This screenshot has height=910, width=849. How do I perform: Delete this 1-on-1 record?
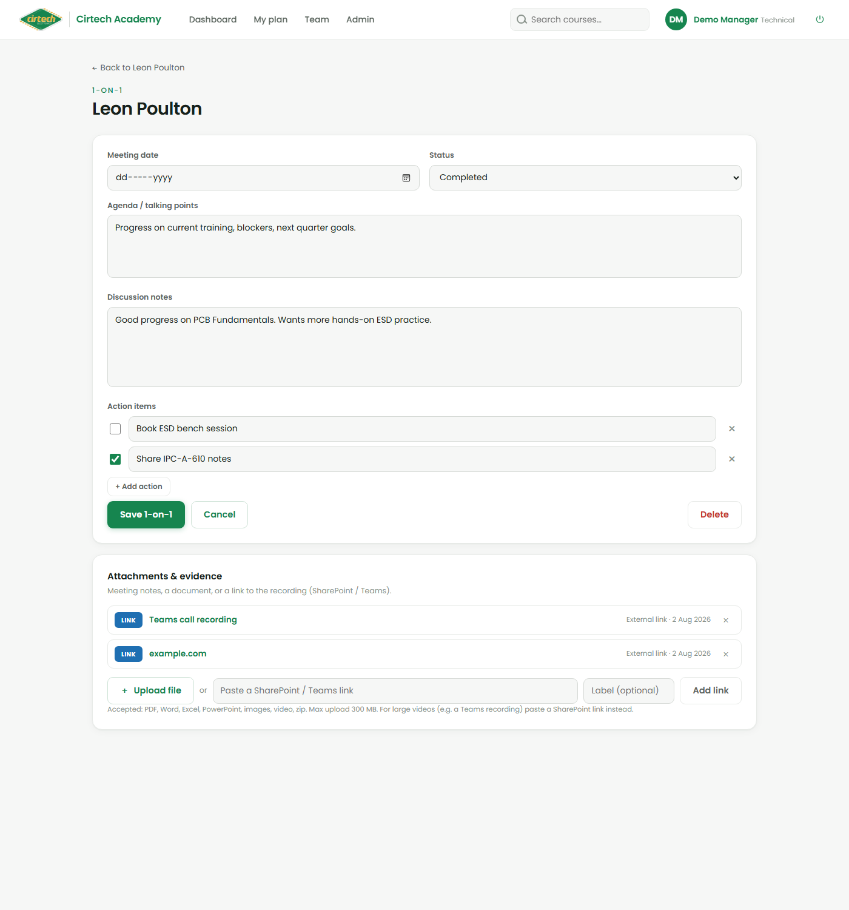point(714,514)
